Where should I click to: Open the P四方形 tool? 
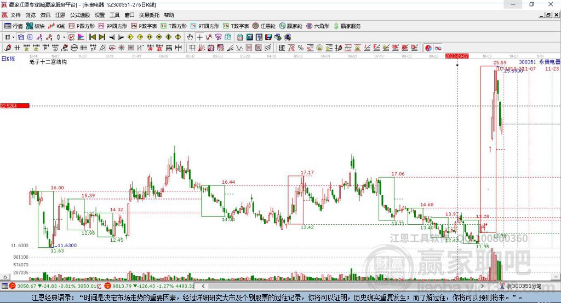(x=82, y=26)
